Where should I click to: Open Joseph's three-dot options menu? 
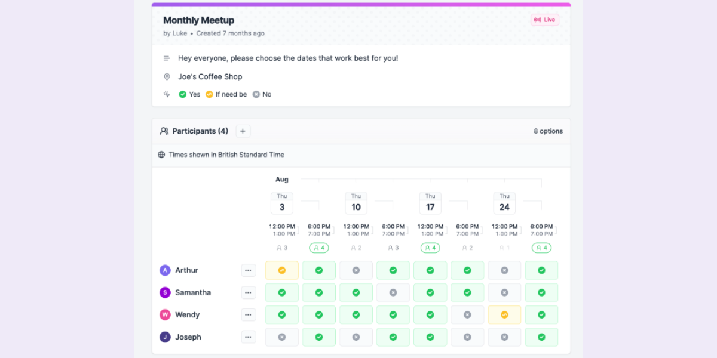[249, 337]
